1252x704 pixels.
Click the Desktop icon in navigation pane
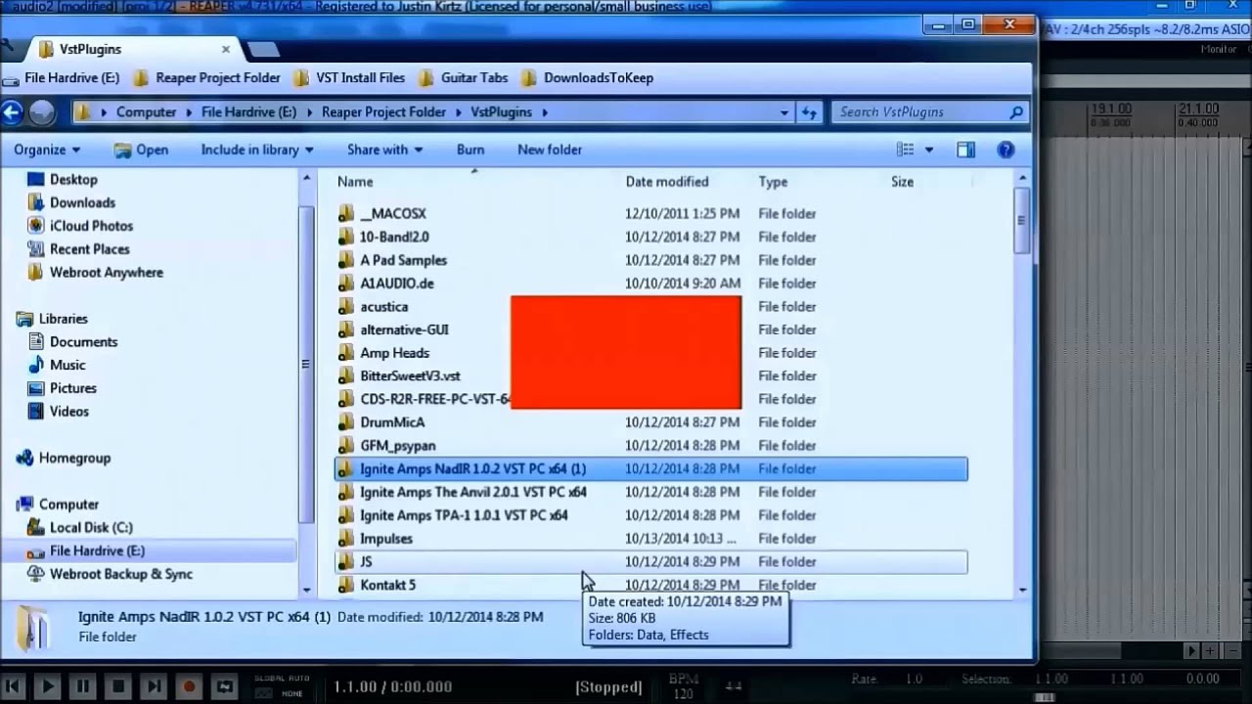point(36,180)
